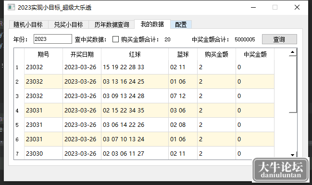The width and height of the screenshot is (312, 185).
Task: Click the vertical scrollbar thumb
Action: [293, 85]
